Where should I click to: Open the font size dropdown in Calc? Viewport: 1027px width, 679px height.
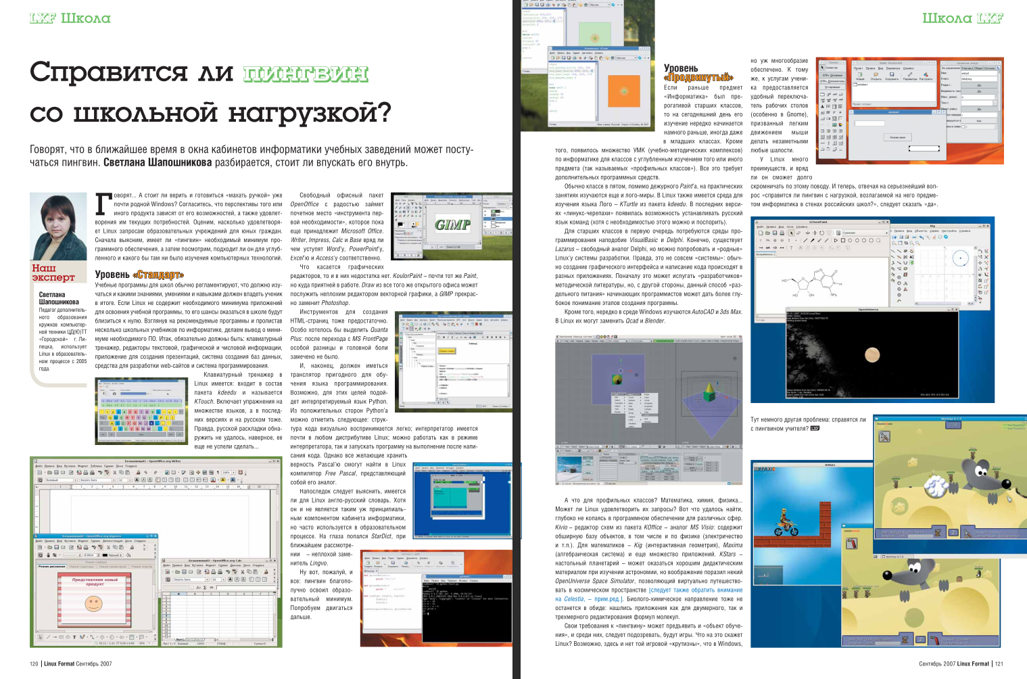(x=223, y=579)
